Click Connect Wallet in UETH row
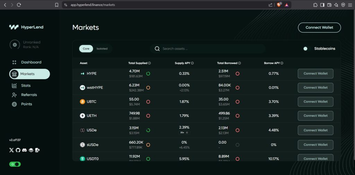The width and height of the screenshot is (355, 175). click(x=315, y=116)
